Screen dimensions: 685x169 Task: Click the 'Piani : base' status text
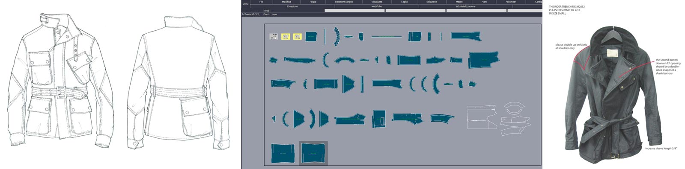[270, 14]
